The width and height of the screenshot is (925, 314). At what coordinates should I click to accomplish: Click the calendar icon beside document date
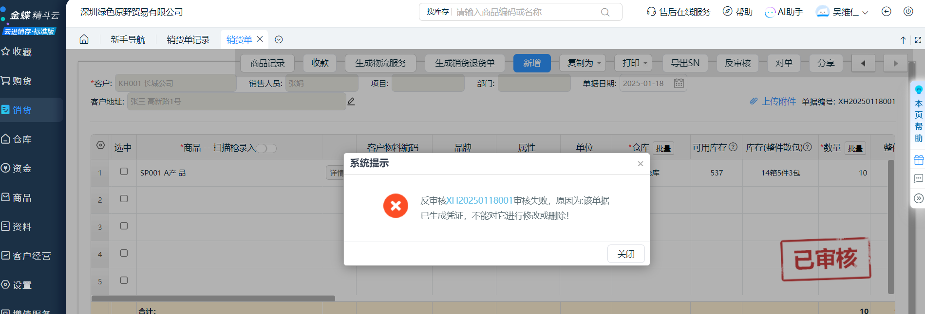pos(679,83)
